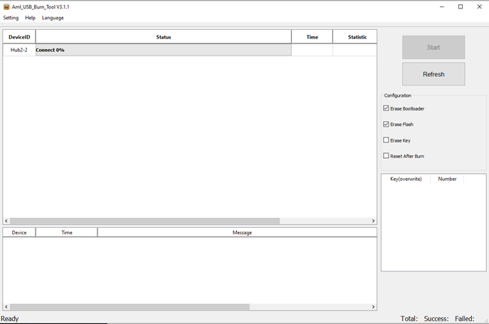Screen dimensions: 489x324
Task: Toggle Reset After Burn checkbox
Action: click(x=387, y=156)
